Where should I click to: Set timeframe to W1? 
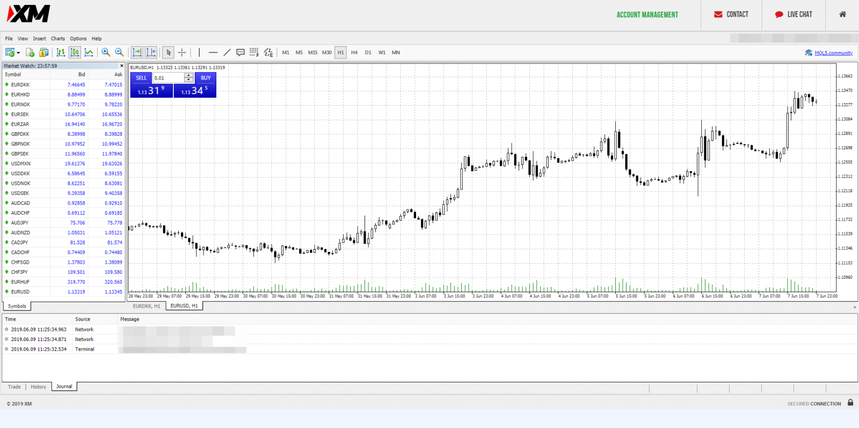[x=382, y=53]
